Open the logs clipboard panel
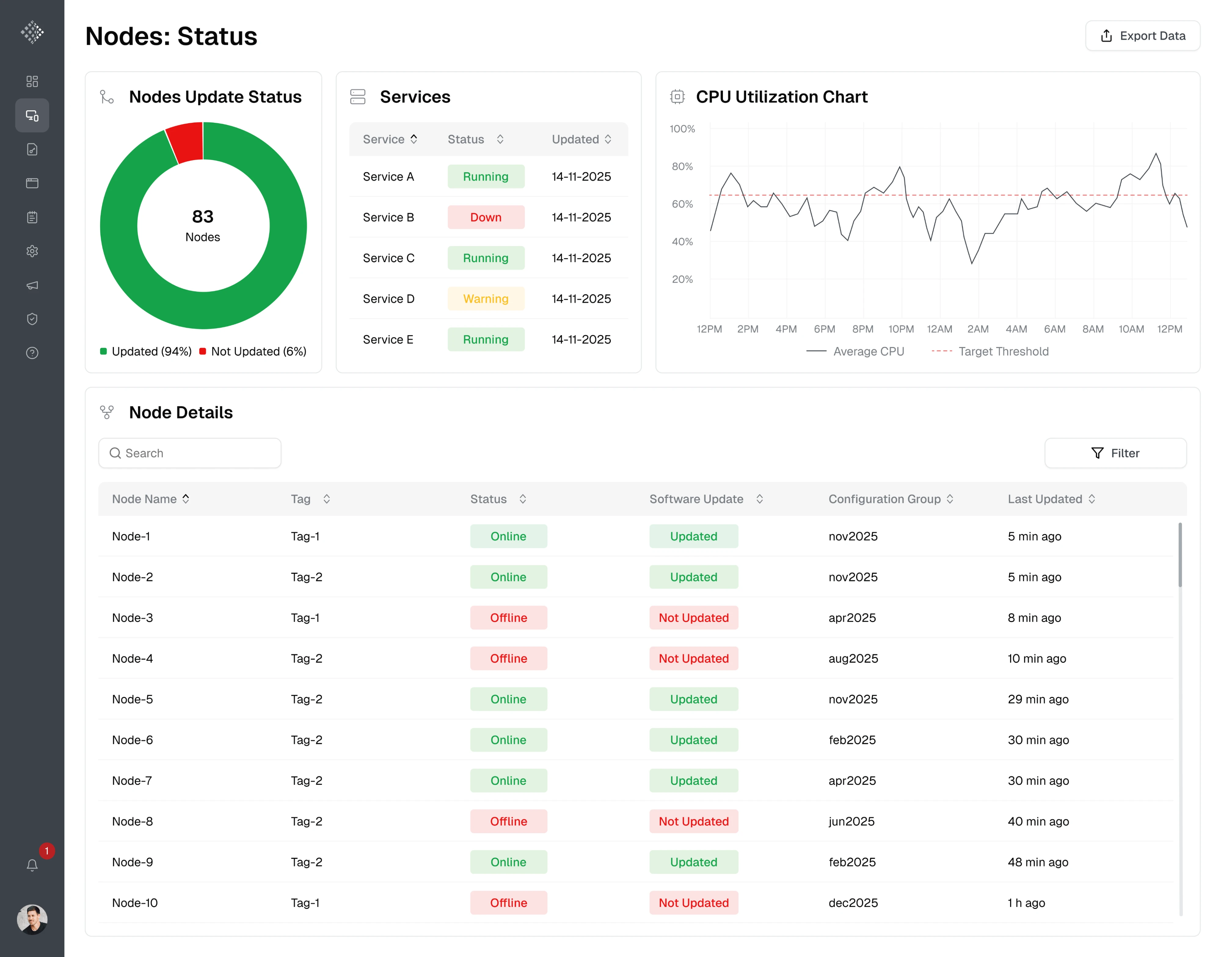1221x957 pixels. (x=32, y=217)
